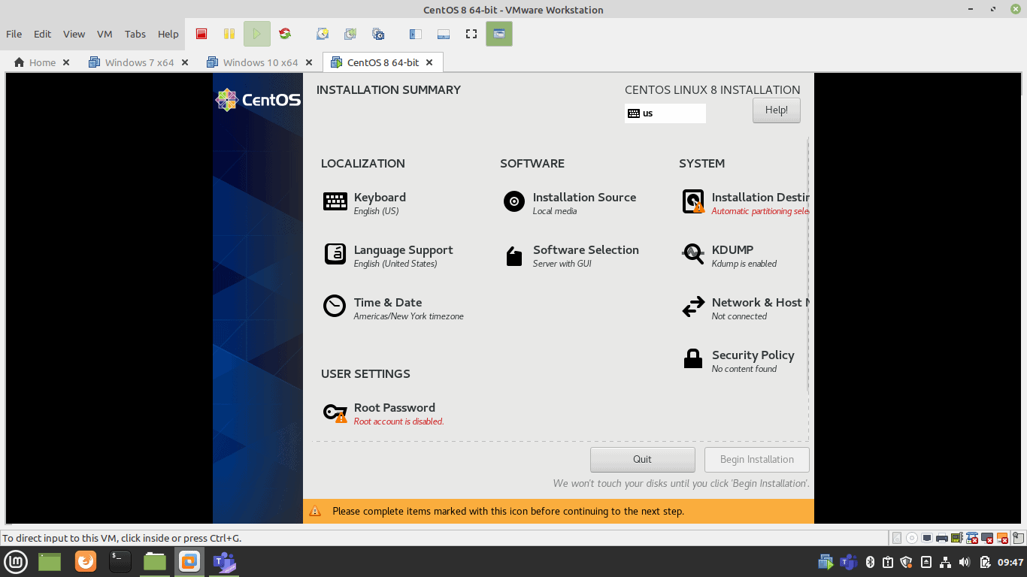This screenshot has height=577, width=1027.
Task: Open the Linux Mint start menu
Action: point(16,561)
